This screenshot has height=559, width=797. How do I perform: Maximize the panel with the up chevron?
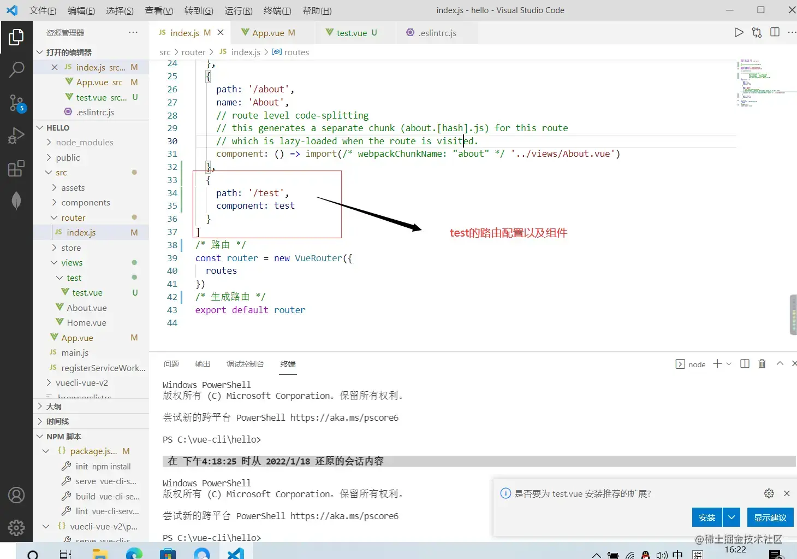point(780,364)
